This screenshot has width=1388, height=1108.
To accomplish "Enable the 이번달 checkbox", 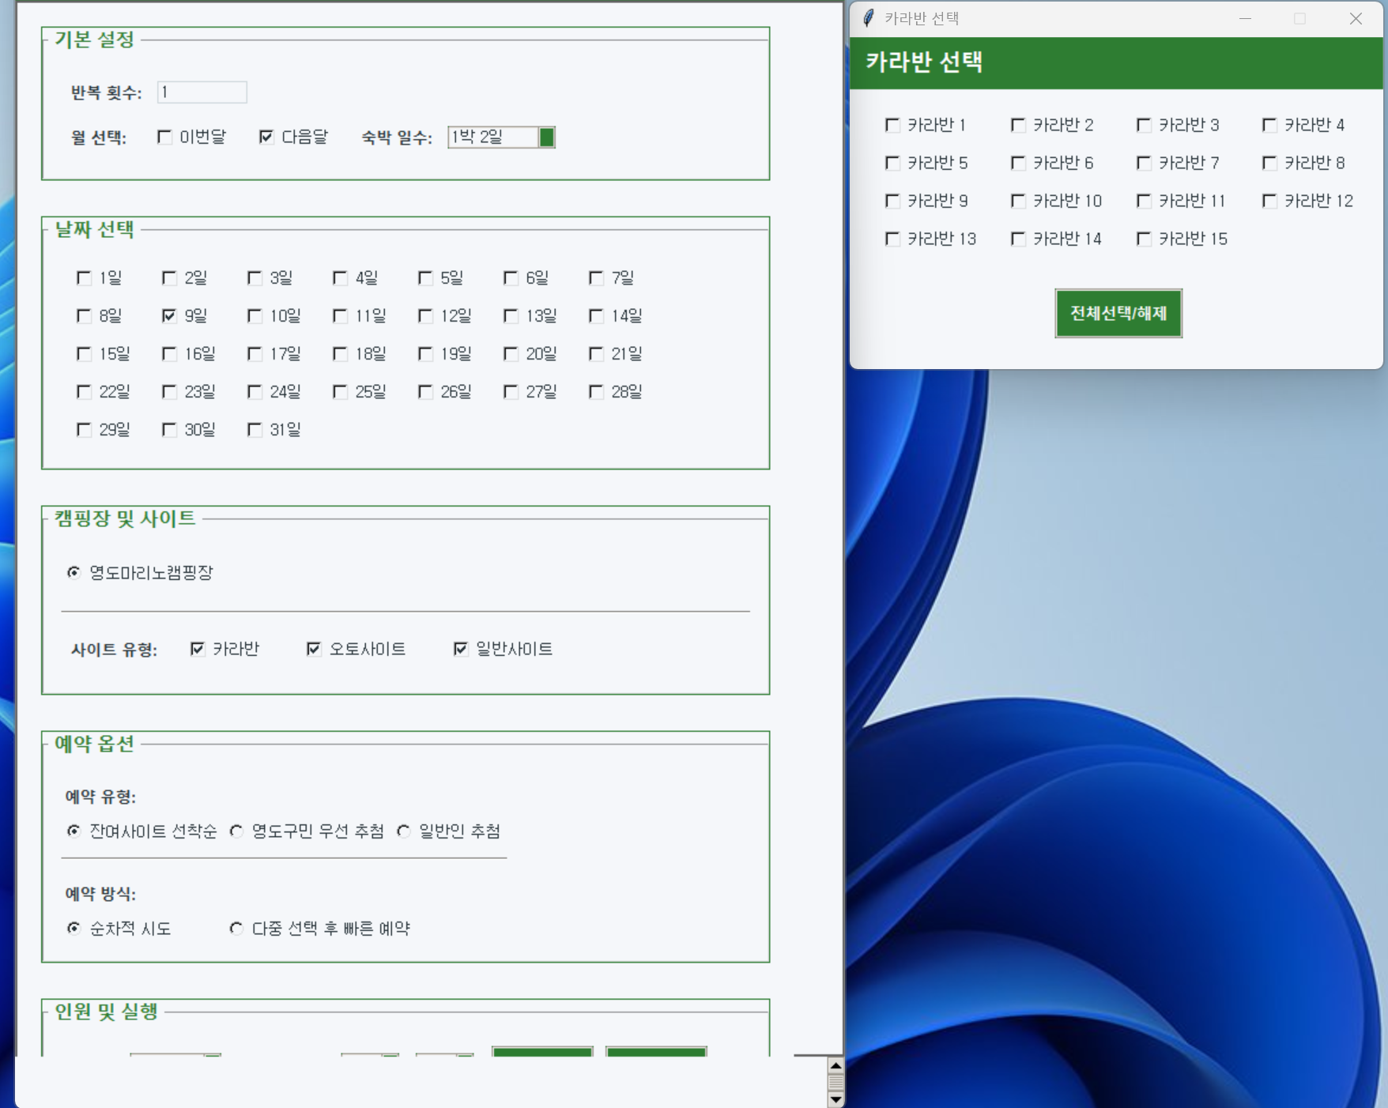I will [165, 138].
